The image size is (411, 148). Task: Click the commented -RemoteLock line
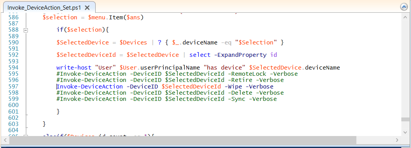177,74
